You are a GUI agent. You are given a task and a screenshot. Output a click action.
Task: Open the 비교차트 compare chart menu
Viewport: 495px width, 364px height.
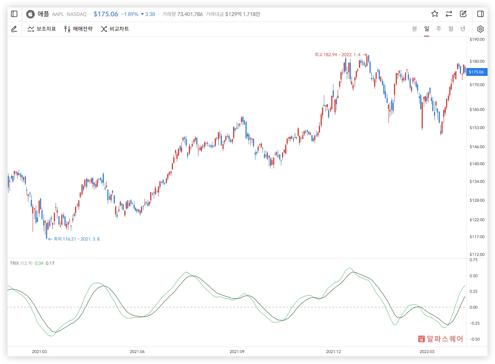click(115, 29)
